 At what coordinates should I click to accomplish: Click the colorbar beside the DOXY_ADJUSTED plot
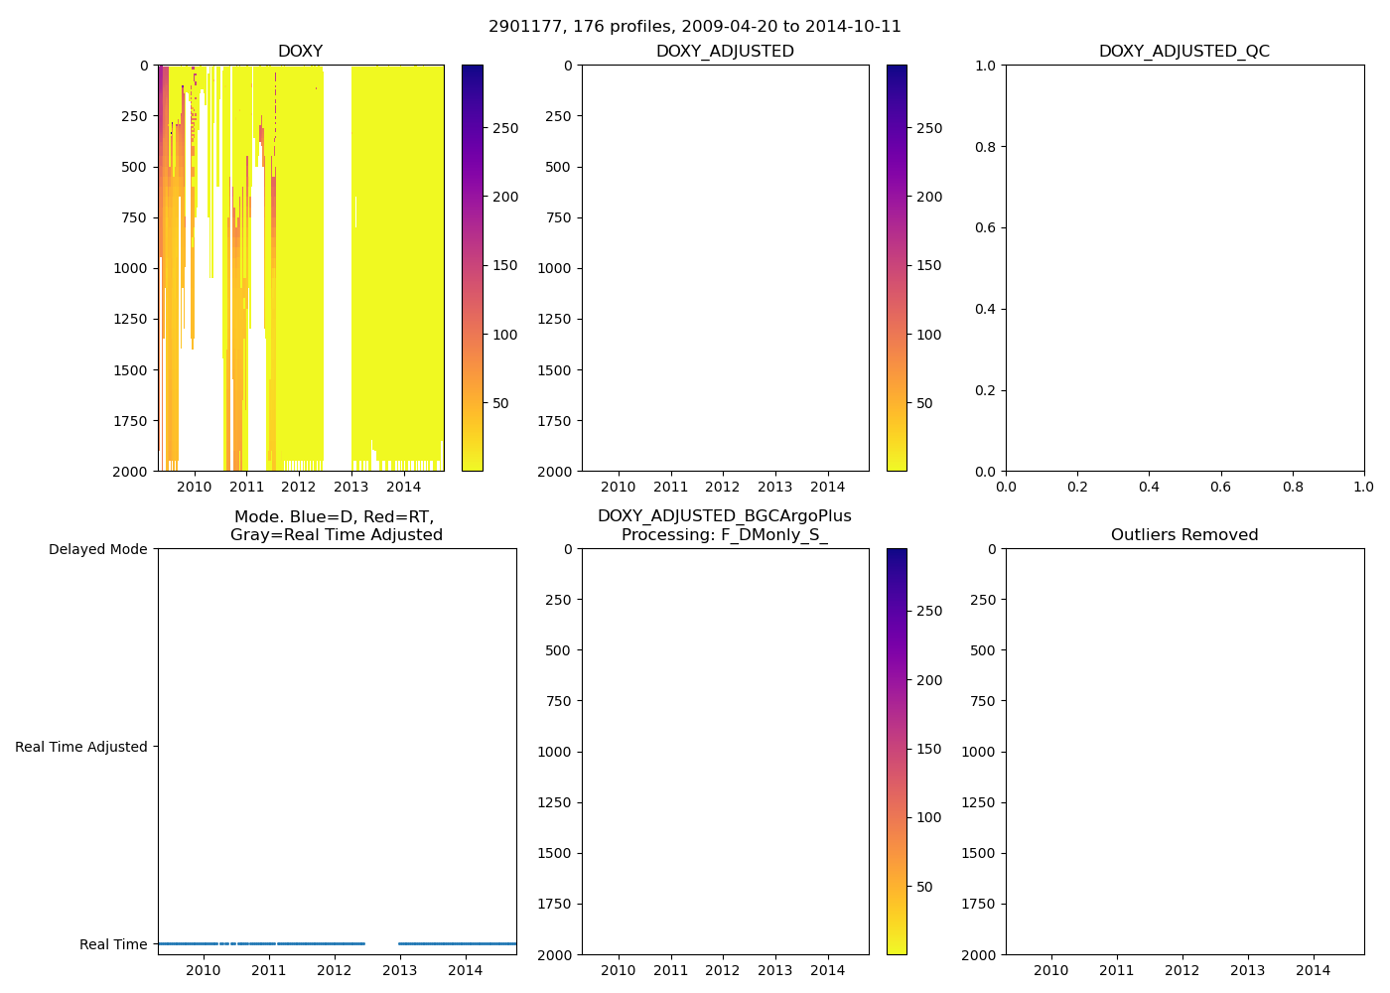[x=897, y=268]
